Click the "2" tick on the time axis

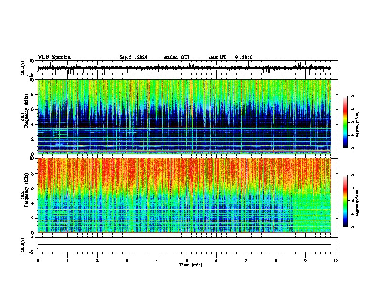(x=97, y=261)
